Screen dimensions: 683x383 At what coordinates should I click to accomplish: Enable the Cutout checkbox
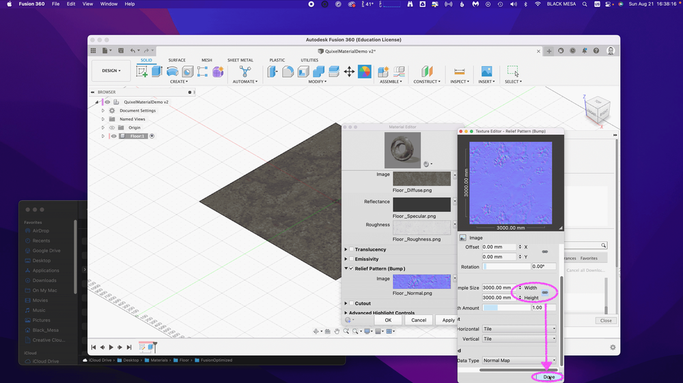pos(352,303)
